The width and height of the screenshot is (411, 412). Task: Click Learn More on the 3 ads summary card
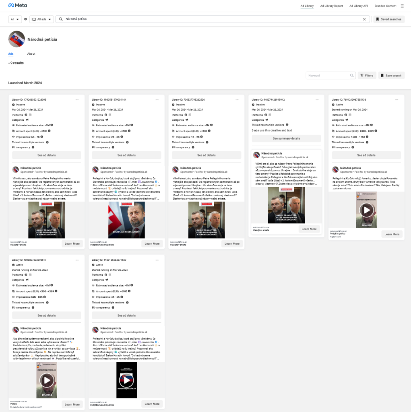309,229
